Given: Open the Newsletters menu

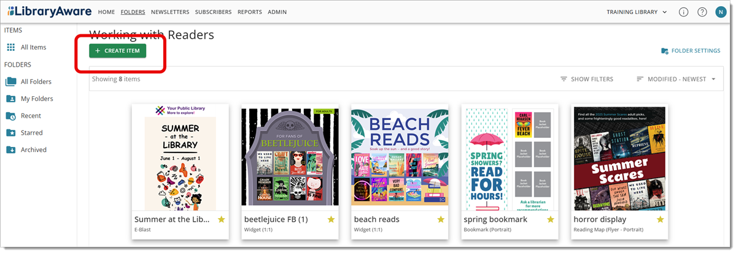Looking at the screenshot, I should tap(170, 12).
